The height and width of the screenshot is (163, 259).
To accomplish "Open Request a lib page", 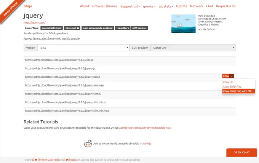I will pyautogui.click(x=225, y=6).
